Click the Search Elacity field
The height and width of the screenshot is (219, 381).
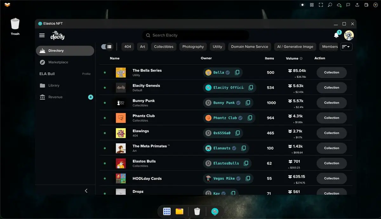pos(196,35)
